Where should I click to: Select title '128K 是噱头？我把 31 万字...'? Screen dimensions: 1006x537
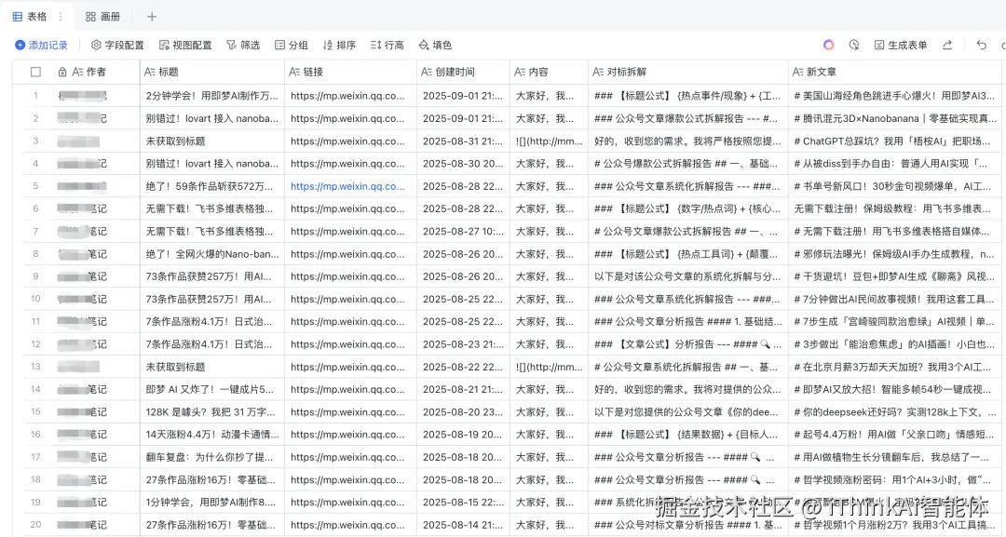click(211, 412)
